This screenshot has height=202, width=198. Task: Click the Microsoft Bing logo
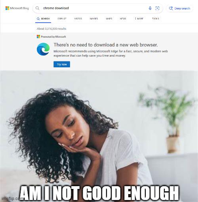click(17, 8)
